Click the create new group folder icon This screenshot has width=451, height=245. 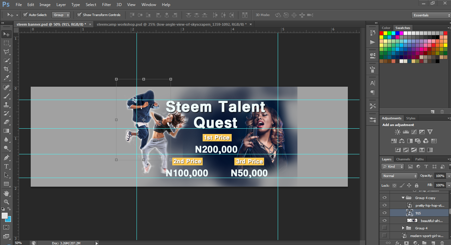[x=424, y=243]
